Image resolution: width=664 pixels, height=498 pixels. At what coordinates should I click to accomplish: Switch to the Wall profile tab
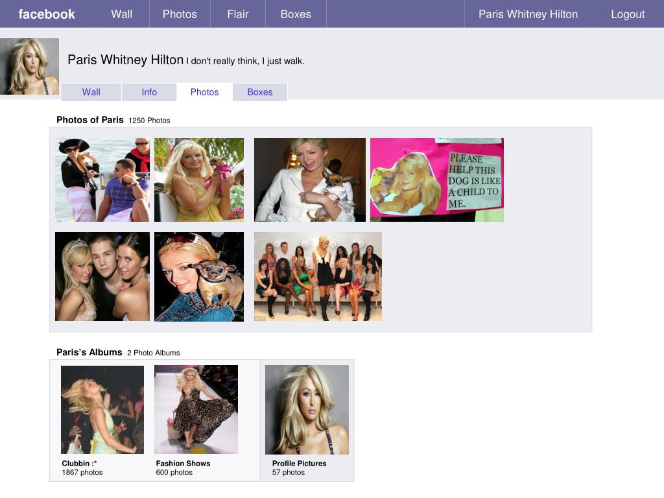pyautogui.click(x=91, y=92)
